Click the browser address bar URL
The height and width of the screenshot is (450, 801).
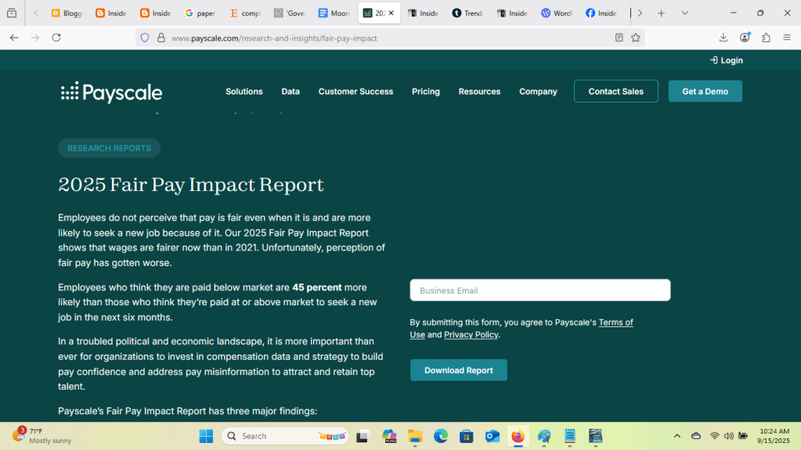(274, 38)
